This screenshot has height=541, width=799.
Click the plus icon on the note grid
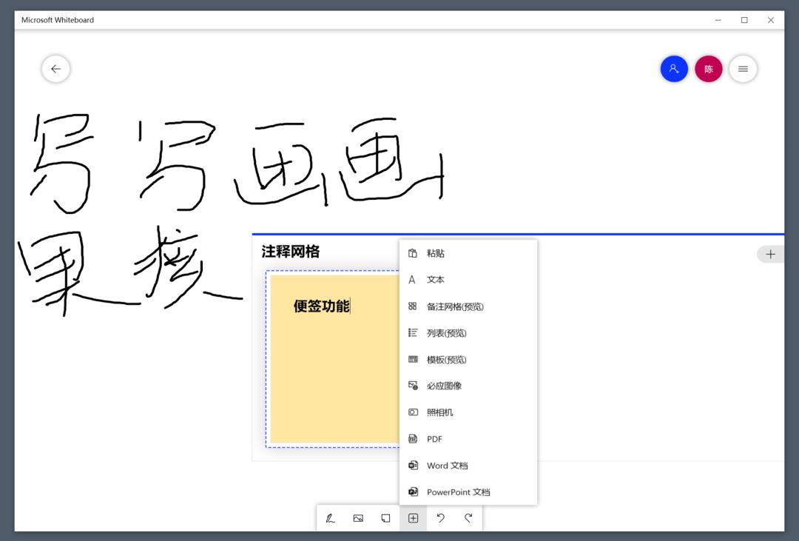tap(771, 253)
